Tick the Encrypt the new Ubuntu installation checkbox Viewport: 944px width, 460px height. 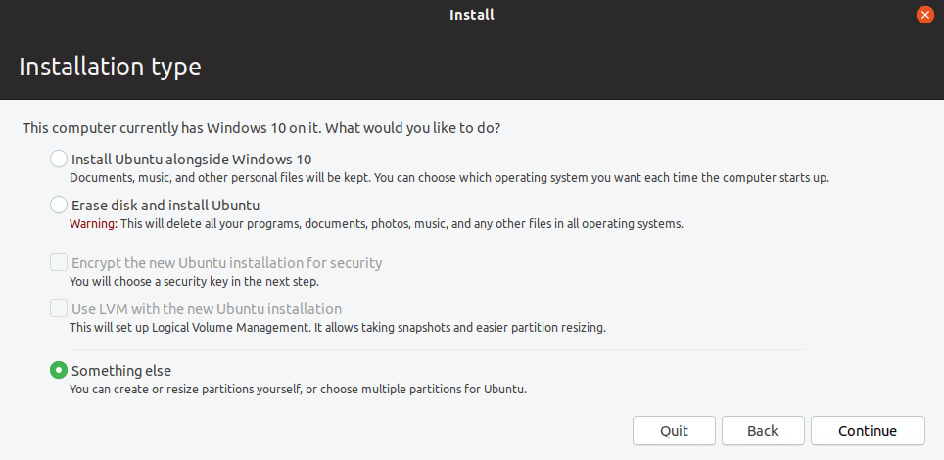59,262
